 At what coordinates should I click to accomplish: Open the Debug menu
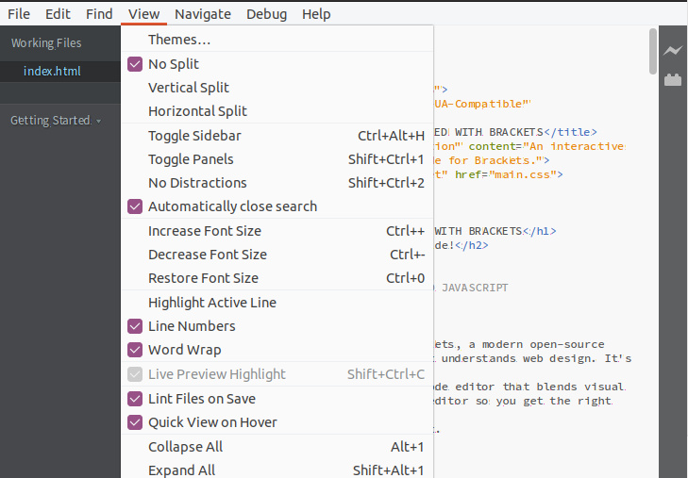pos(266,14)
